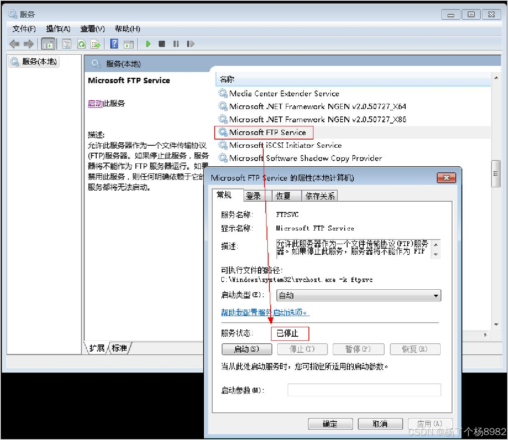Click the Properties sheet toolbar icon

67,44
